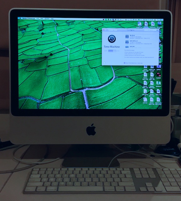
Task: Select the graham desktop image file
Action: [159, 68]
